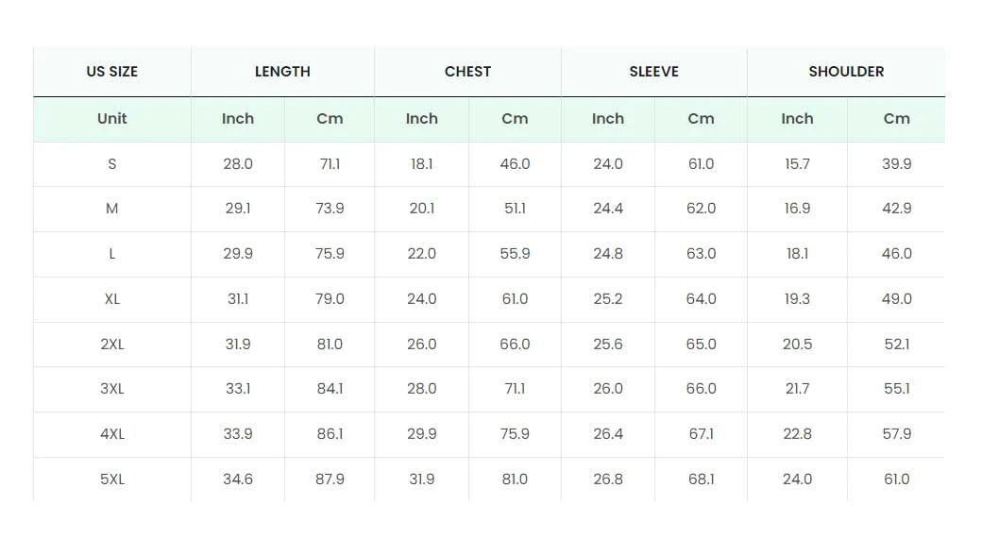Click the size S row label
Viewport: 982px width, 555px height.
(112, 164)
